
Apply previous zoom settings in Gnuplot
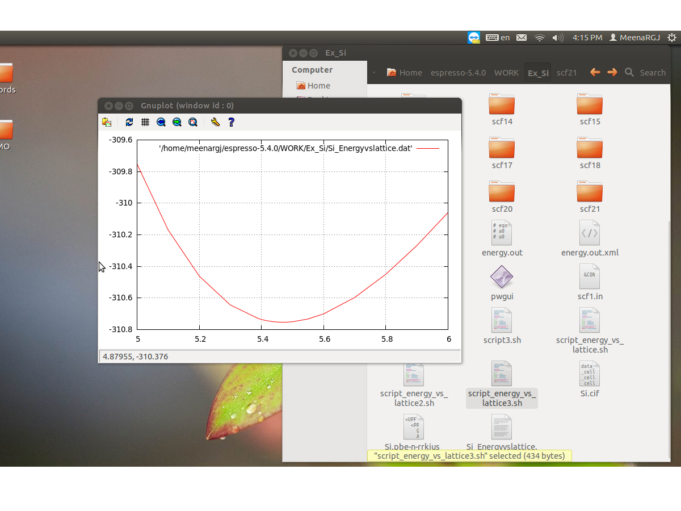coord(161,122)
